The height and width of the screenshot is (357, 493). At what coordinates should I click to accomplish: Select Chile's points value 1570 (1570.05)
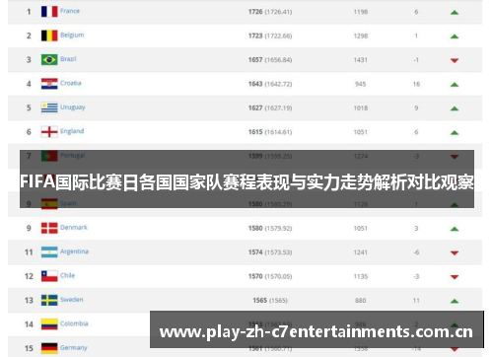pyautogui.click(x=270, y=276)
